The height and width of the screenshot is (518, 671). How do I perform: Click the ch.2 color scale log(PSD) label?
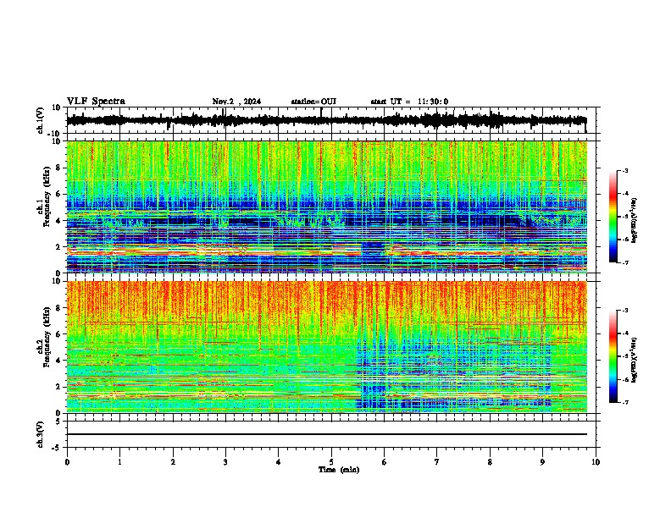(634, 360)
